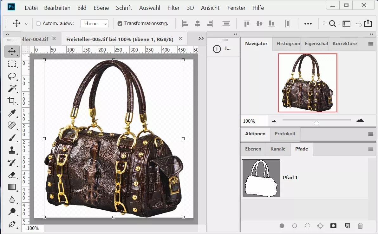Load Pfad 1 as a selection
The width and height of the screenshot is (378, 234).
[307, 226]
